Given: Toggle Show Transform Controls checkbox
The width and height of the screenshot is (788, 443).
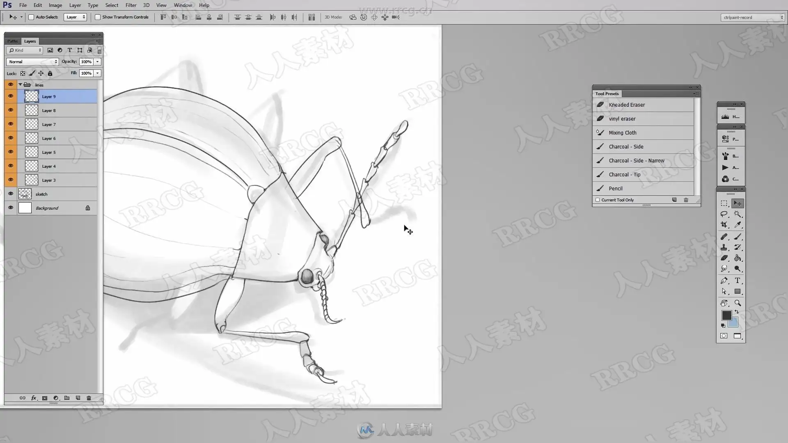Looking at the screenshot, I should (x=98, y=17).
